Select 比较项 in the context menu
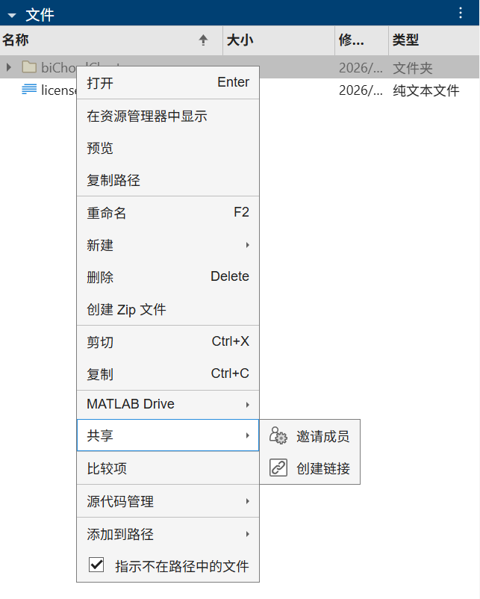 168,468
